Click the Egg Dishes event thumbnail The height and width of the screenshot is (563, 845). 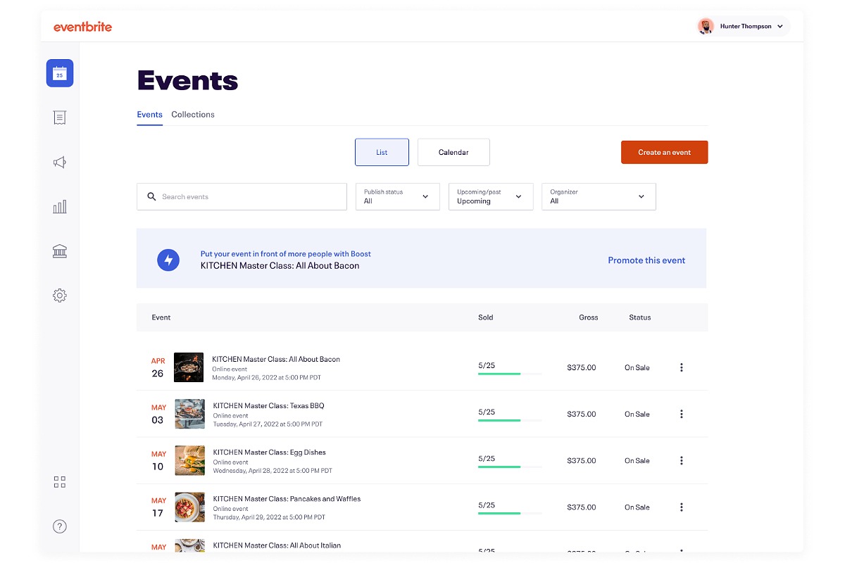click(190, 460)
